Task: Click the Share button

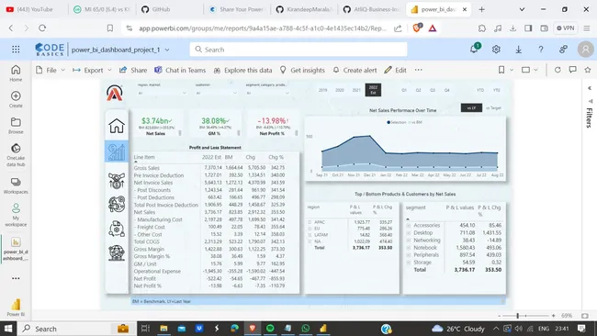Action: coord(133,70)
